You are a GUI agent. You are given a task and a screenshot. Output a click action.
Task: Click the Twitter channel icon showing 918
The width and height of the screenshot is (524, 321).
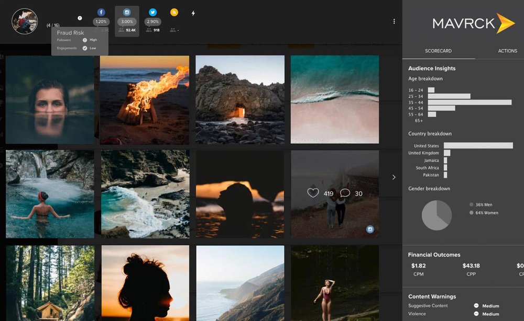click(152, 12)
